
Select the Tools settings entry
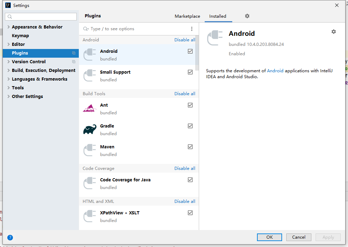[x=18, y=88]
